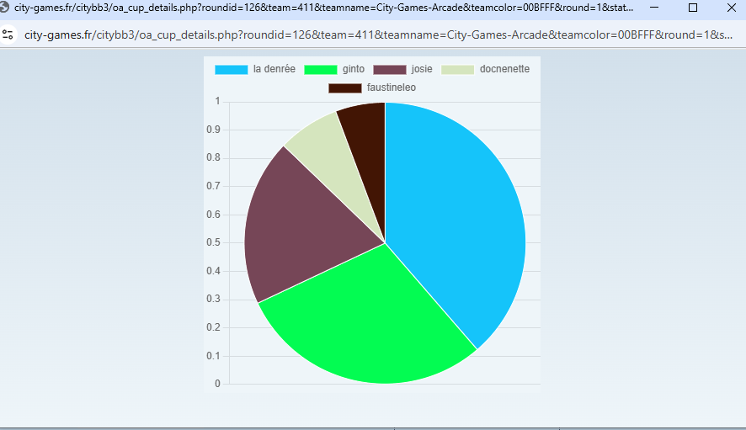Click the globe favicon in the title bar

6,8
